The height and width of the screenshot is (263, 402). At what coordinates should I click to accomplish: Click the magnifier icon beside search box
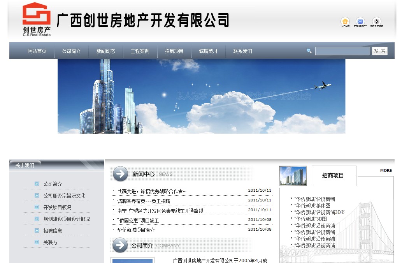coord(309,51)
